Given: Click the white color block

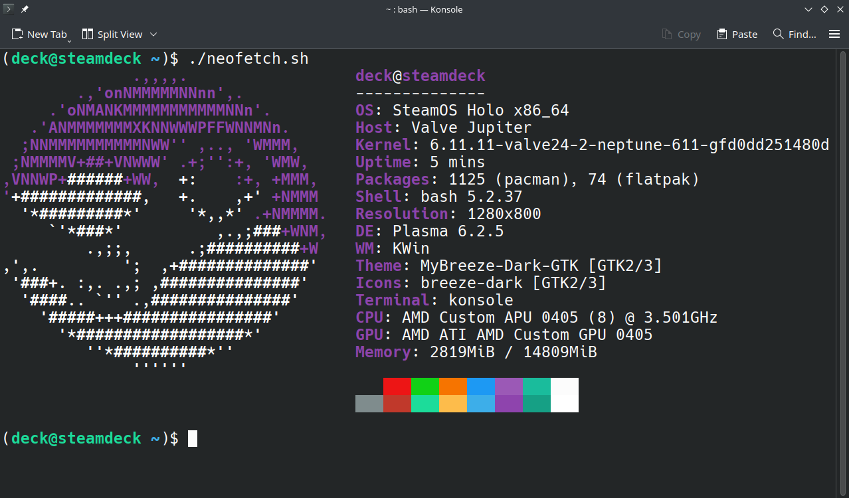Looking at the screenshot, I should (565, 395).
